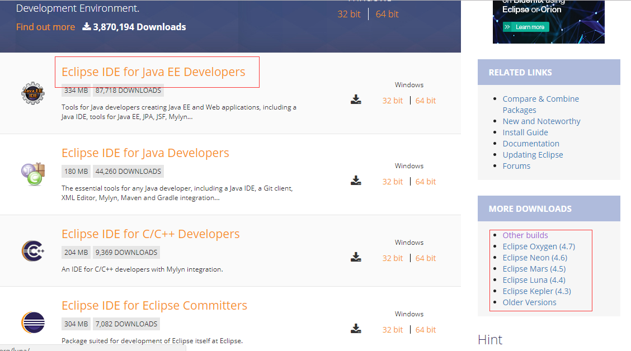The height and width of the screenshot is (351, 631).
Task: Click the MORE DOWNLOADS heading
Action: click(x=530, y=209)
